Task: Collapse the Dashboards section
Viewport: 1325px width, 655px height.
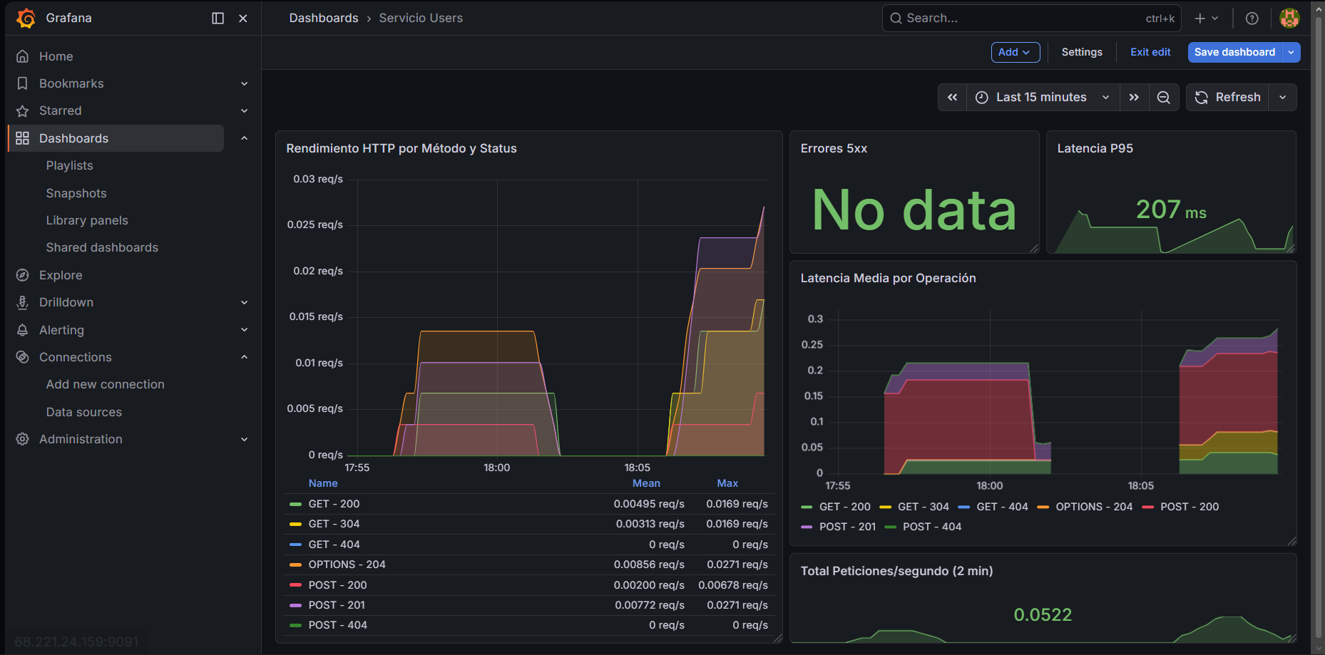Action: (245, 138)
